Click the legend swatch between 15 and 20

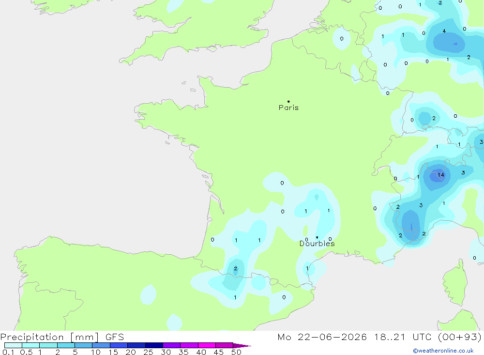tap(119, 345)
